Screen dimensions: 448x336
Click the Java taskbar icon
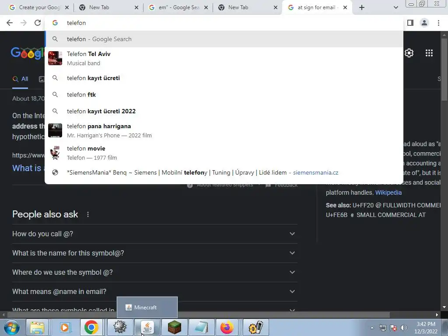147,327
